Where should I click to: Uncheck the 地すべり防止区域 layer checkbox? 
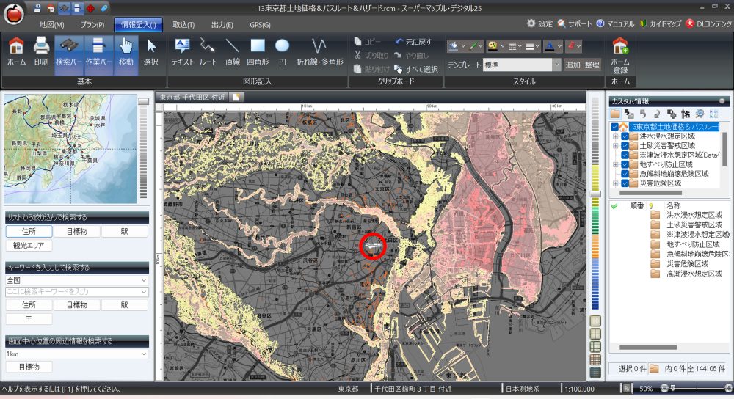pyautogui.click(x=625, y=164)
